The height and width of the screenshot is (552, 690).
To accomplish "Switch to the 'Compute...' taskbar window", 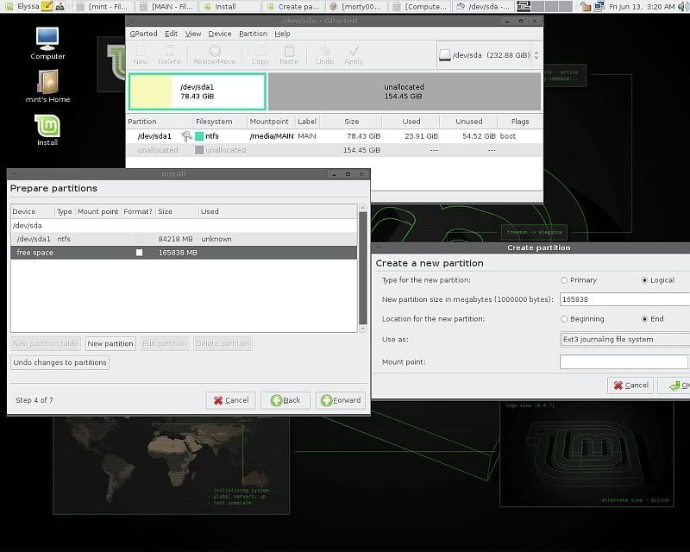I will 420,7.
